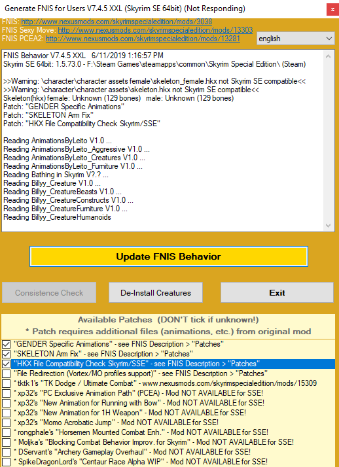Screen dimensions: 339x467
Task: Click the Update FNIS Behavior button
Action: [x=169, y=256]
